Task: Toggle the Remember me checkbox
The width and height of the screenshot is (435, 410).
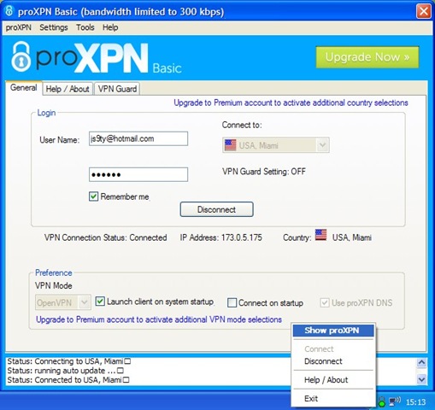Action: click(93, 196)
